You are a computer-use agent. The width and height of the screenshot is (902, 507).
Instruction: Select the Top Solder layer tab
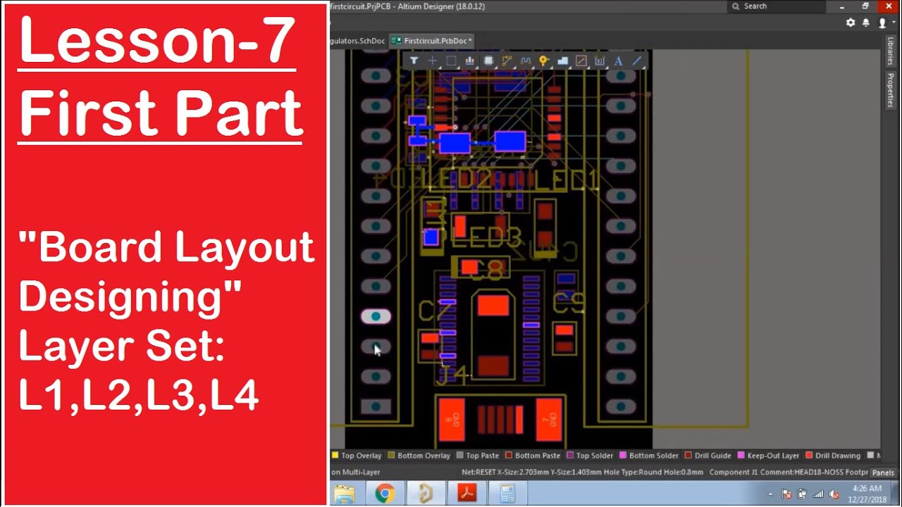[590, 456]
